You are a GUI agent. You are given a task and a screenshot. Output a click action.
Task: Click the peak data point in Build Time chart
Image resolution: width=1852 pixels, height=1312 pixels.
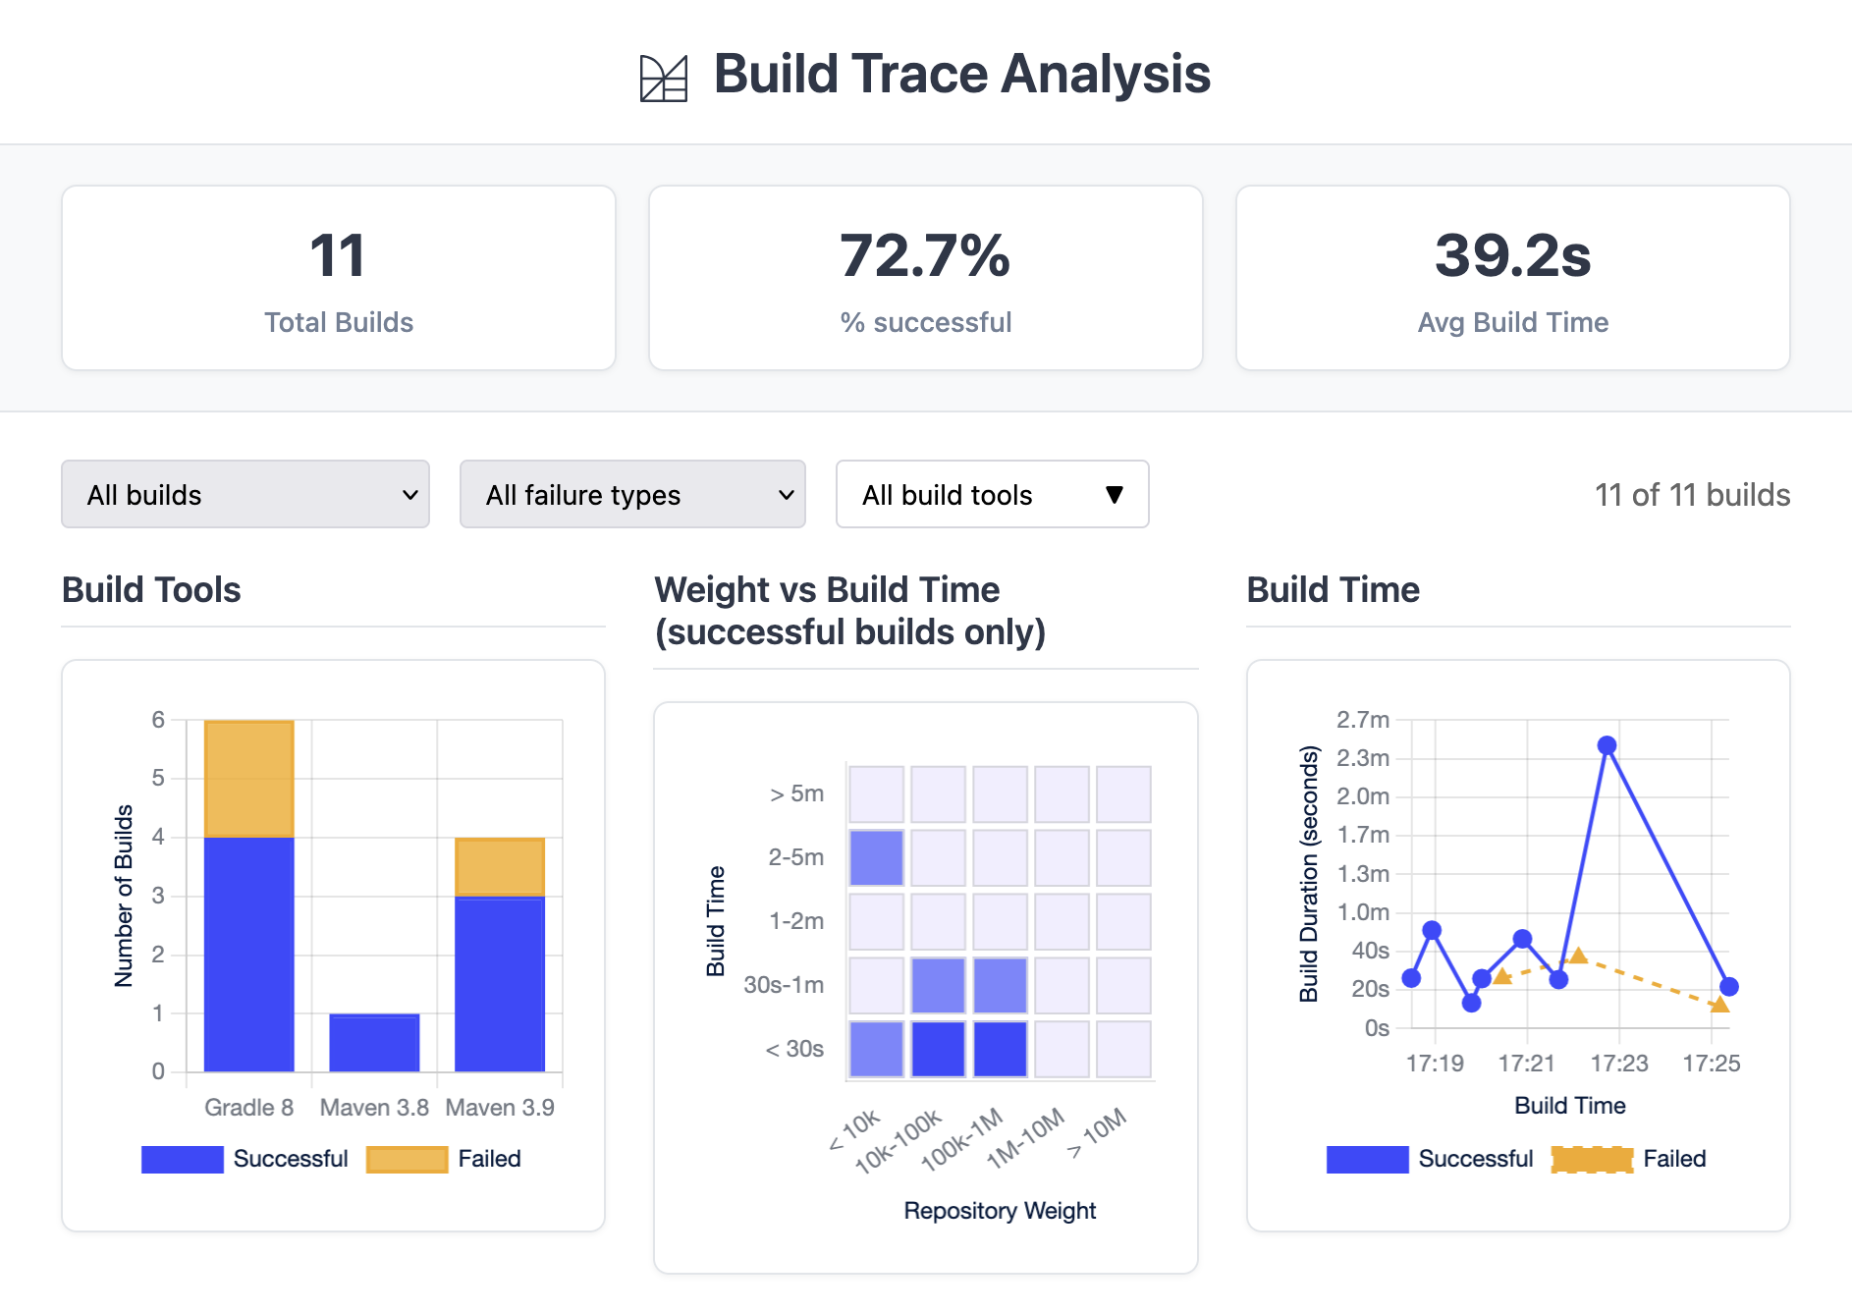[x=1607, y=745]
